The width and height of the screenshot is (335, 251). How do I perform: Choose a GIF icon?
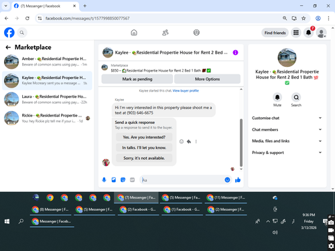pyautogui.click(x=132, y=180)
